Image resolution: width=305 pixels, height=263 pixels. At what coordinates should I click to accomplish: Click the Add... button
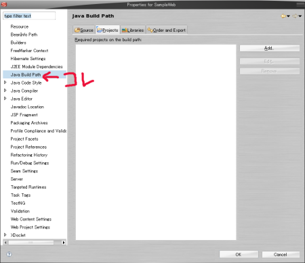tap(270, 48)
